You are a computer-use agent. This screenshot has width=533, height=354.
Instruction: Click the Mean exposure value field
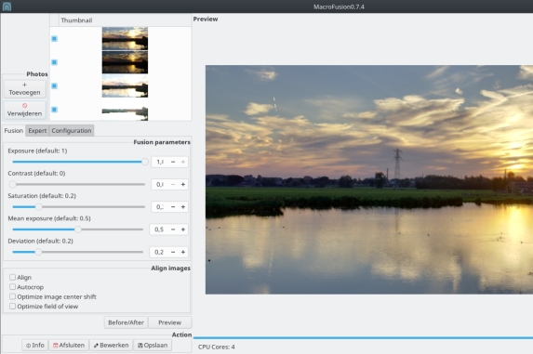(x=159, y=229)
